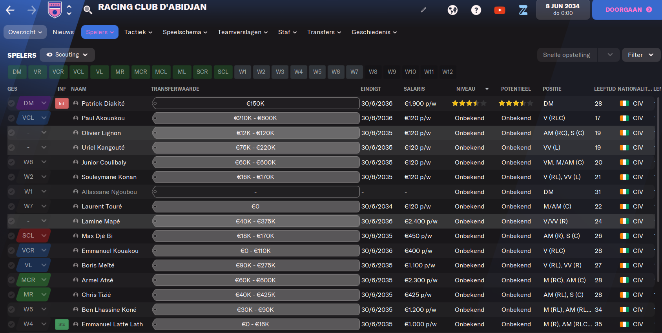Click the person icon beside Lamine Mapé
This screenshot has width=662, height=333.
(x=76, y=221)
